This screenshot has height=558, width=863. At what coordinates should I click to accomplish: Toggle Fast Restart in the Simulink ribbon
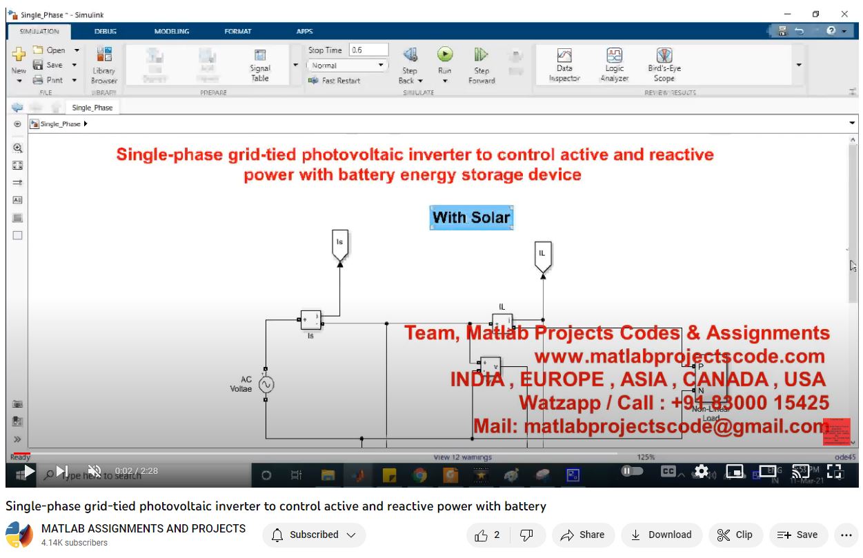pos(334,81)
